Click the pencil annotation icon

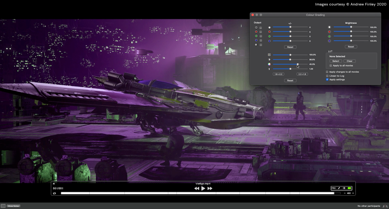pos(339,188)
